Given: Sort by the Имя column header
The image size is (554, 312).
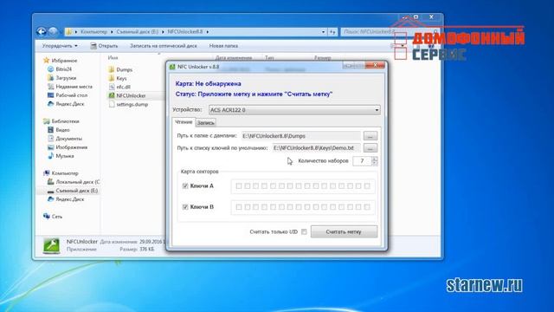Looking at the screenshot, I should 113,58.
